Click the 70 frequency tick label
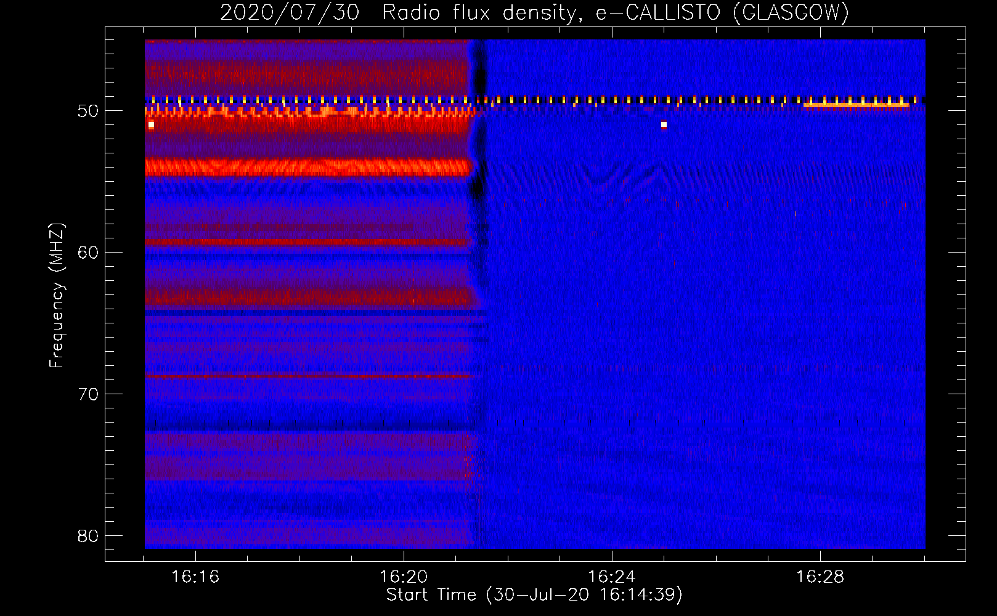 coord(88,394)
